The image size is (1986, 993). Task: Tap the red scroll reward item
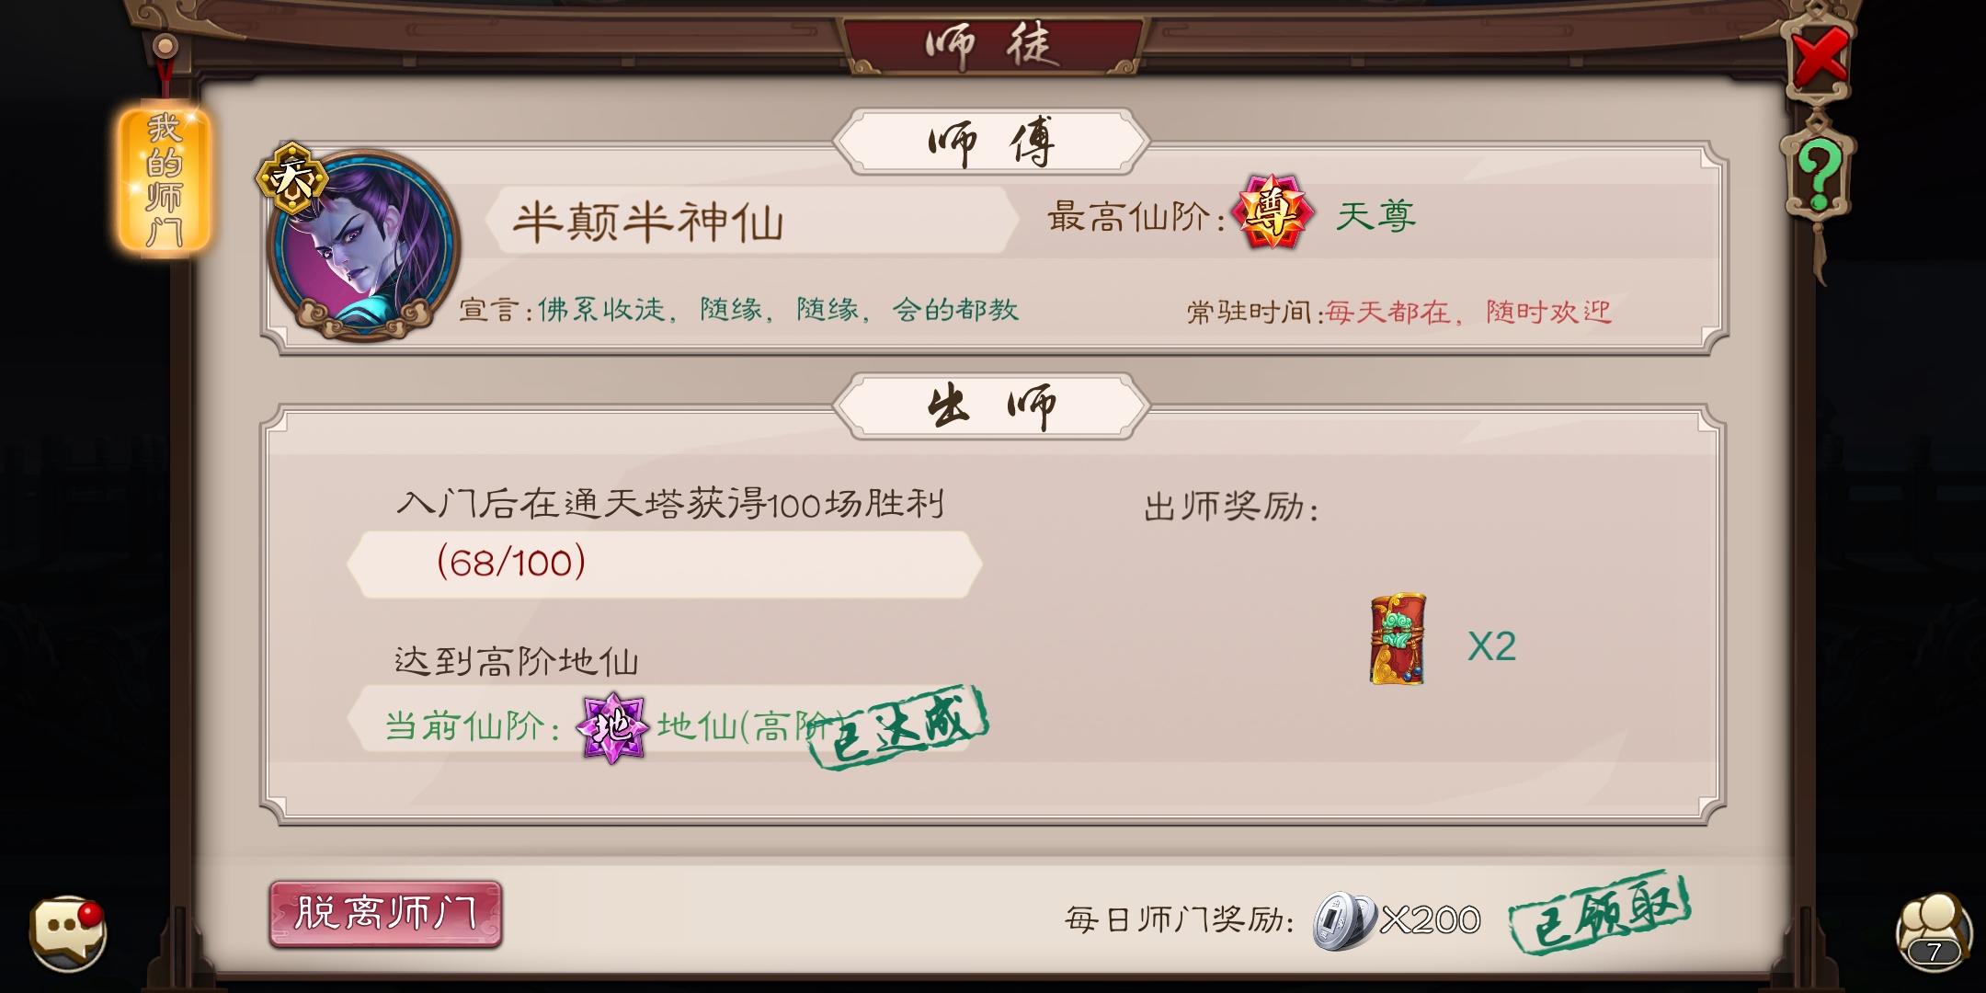[1398, 639]
